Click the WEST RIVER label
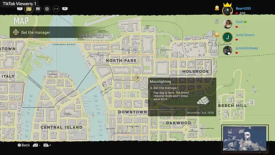Screen dimensions: 275x155 point(29,116)
